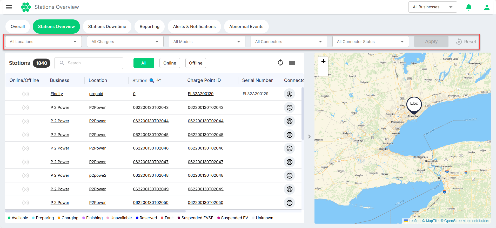Click the status signal icon for 062200130T02043
Image resolution: width=496 pixels, height=228 pixels.
[25, 108]
